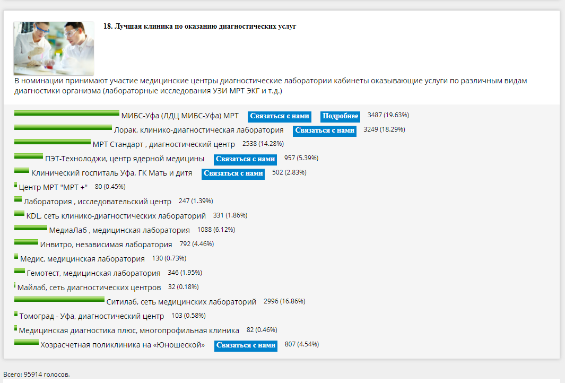565x383 pixels.
Task: Click green progress bar for Ситилаб
Action: (59, 299)
